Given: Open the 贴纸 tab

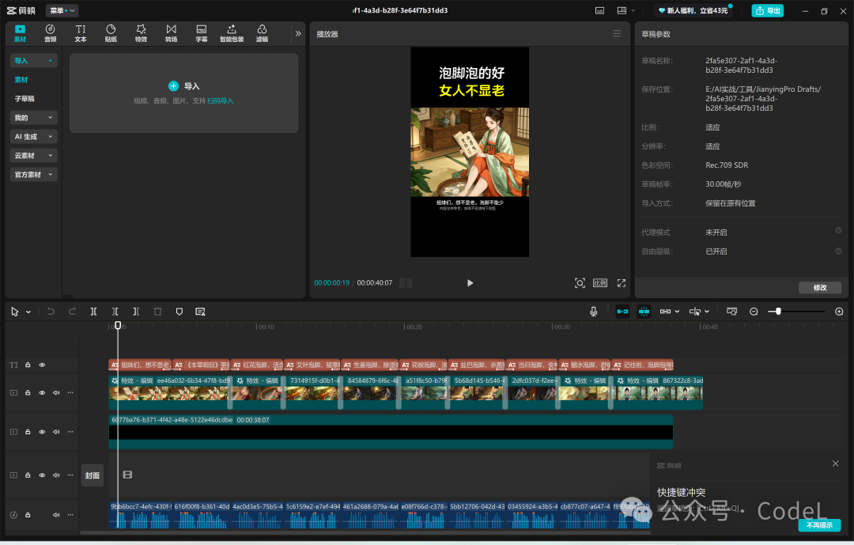Looking at the screenshot, I should (x=111, y=33).
